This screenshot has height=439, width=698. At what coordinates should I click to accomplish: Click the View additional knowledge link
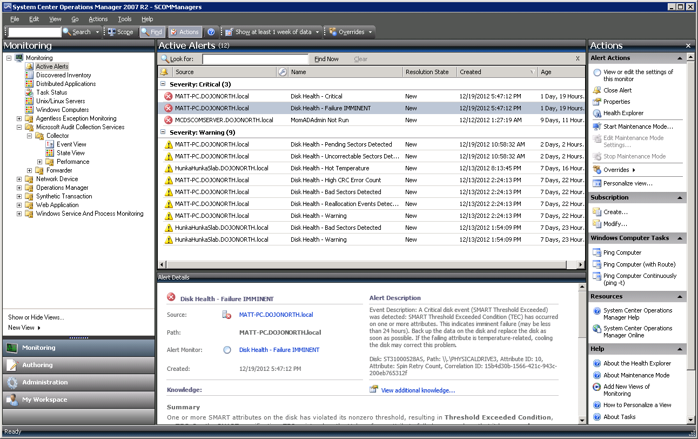point(418,390)
